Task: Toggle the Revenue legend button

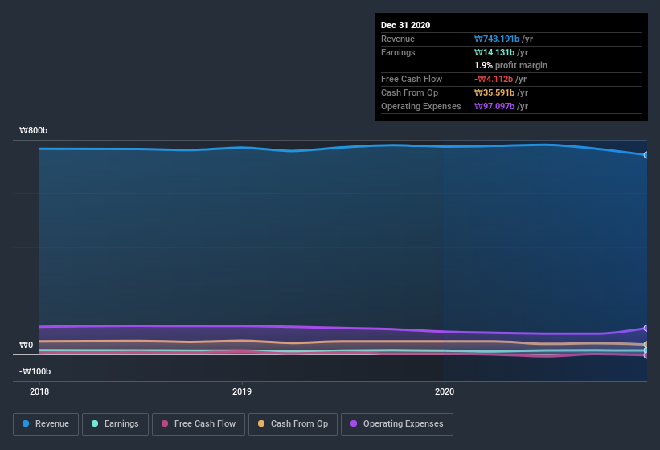Action: 46,424
